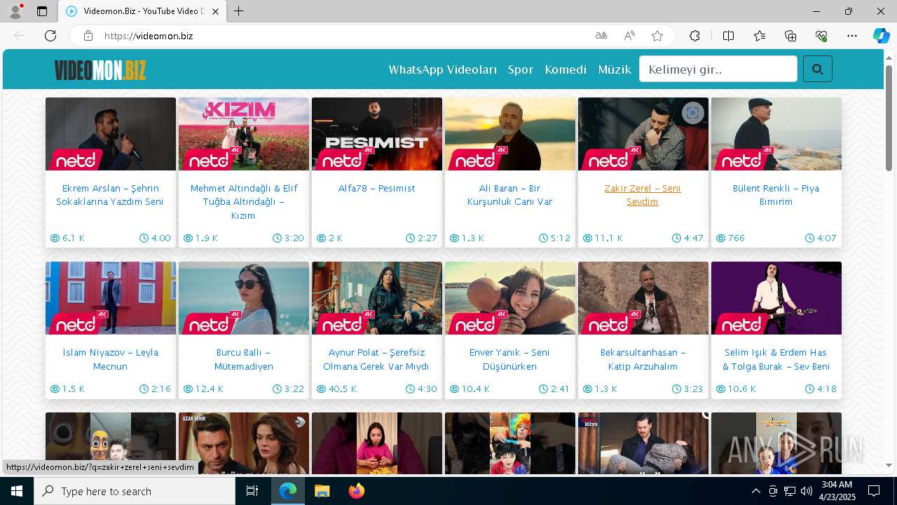Screen dimensions: 897x505
Task: Open WhatsApp Videoları menu item
Action: coord(443,69)
